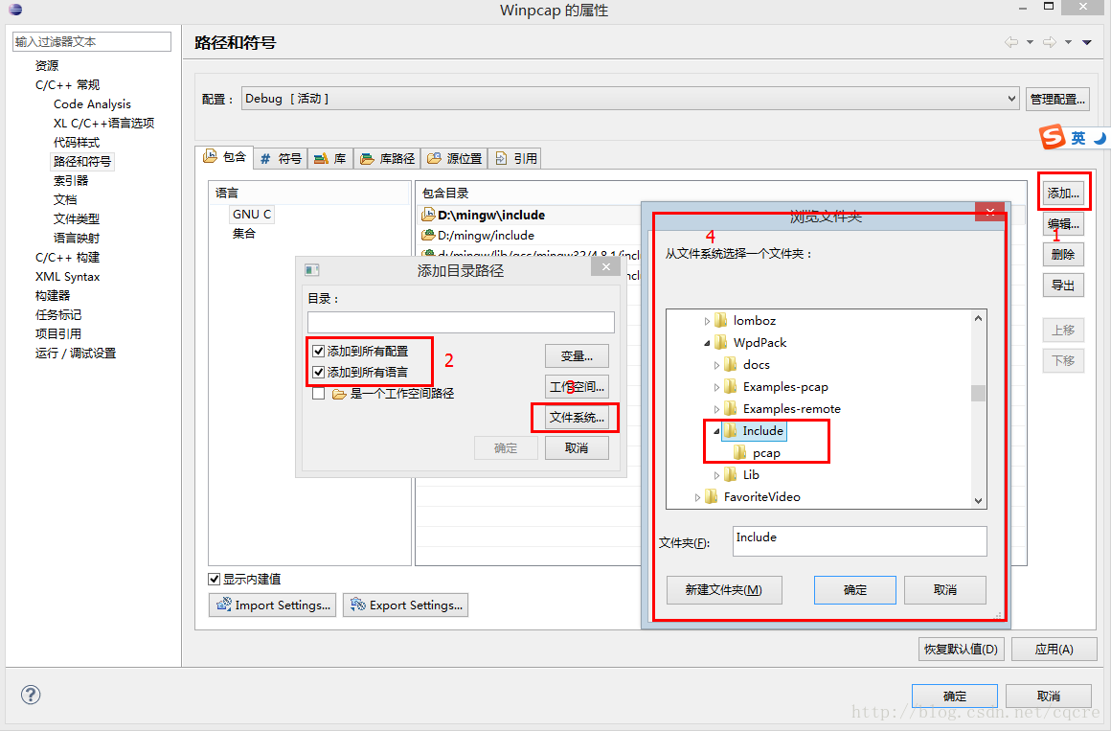Image resolution: width=1111 pixels, height=731 pixels.
Task: Click Lib folder icon
Action: click(731, 474)
